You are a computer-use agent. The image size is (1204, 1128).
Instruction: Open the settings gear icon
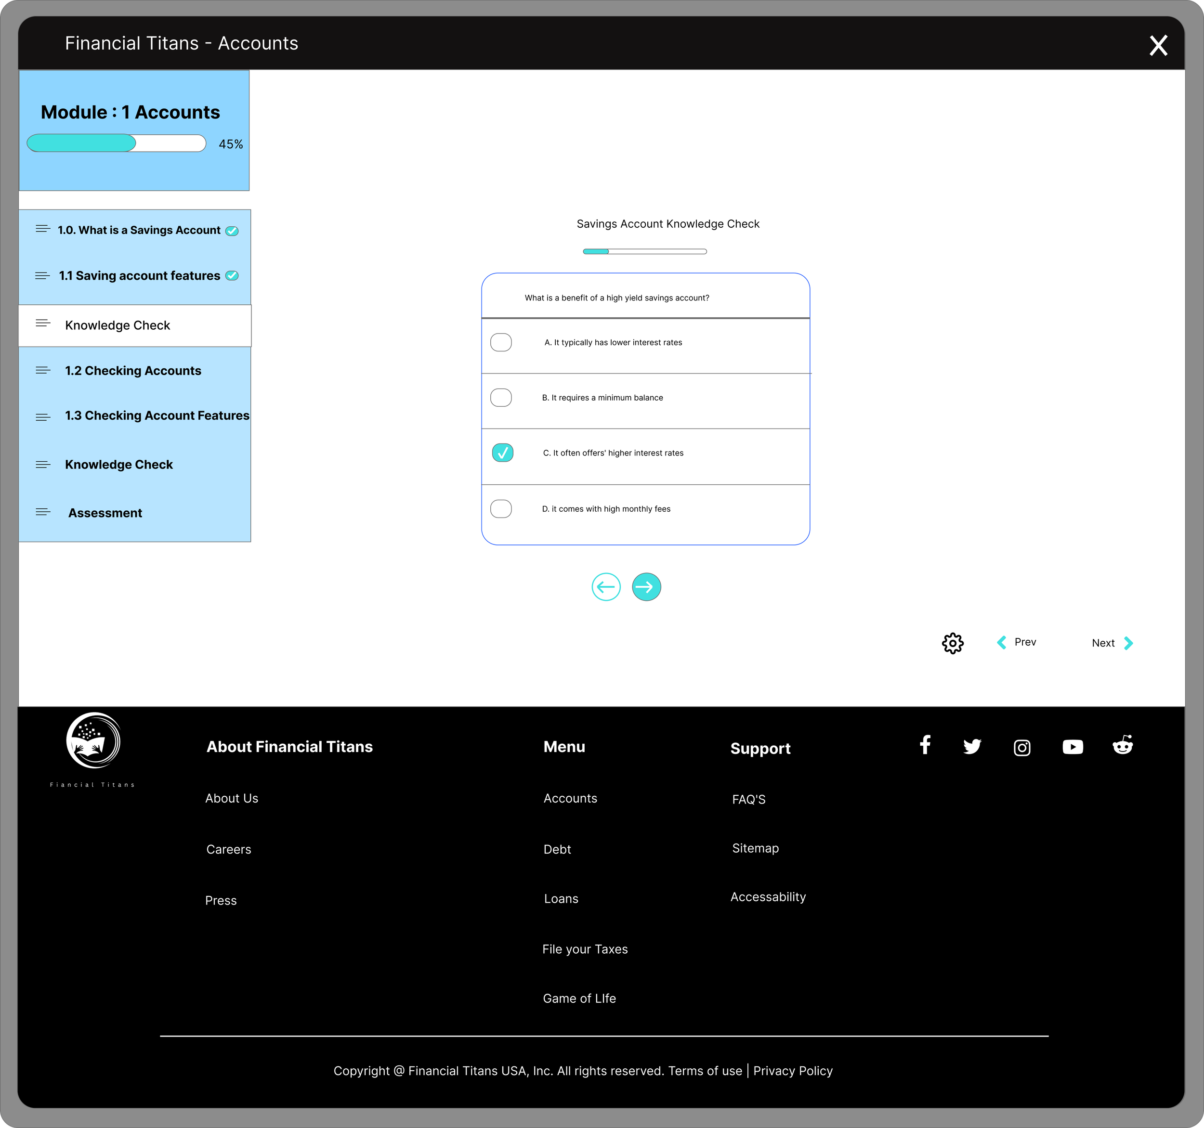click(x=952, y=643)
